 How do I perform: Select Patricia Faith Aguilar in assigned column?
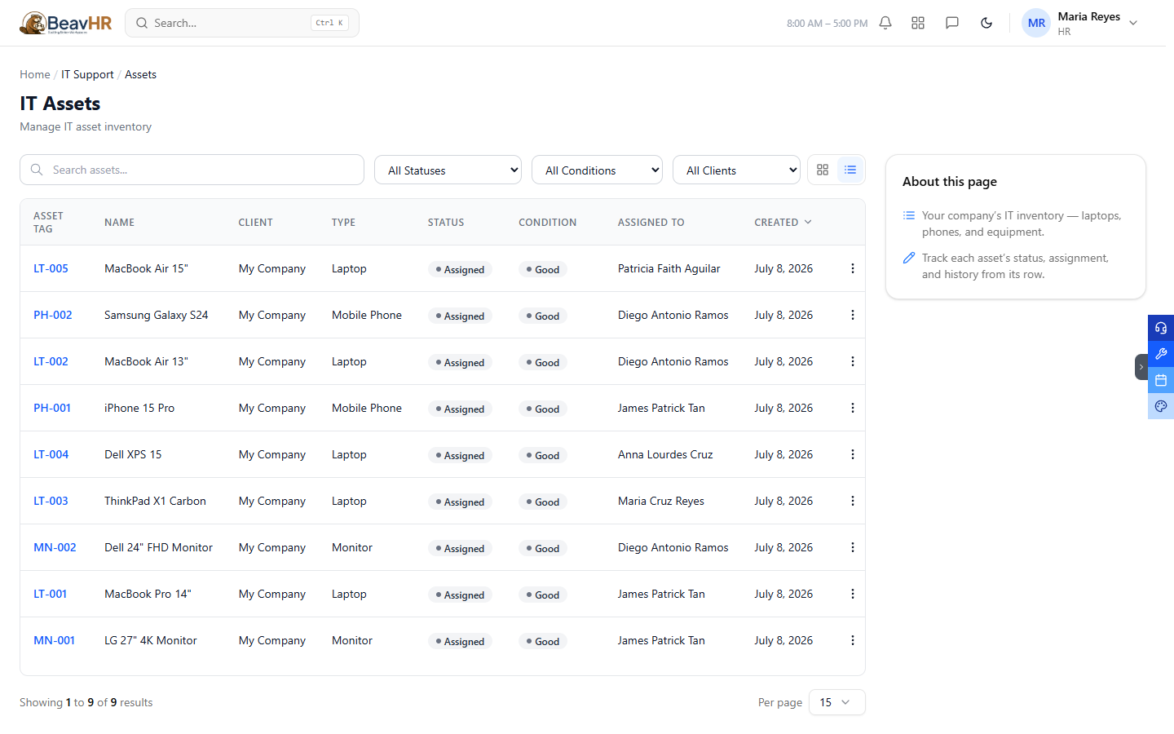[669, 268]
